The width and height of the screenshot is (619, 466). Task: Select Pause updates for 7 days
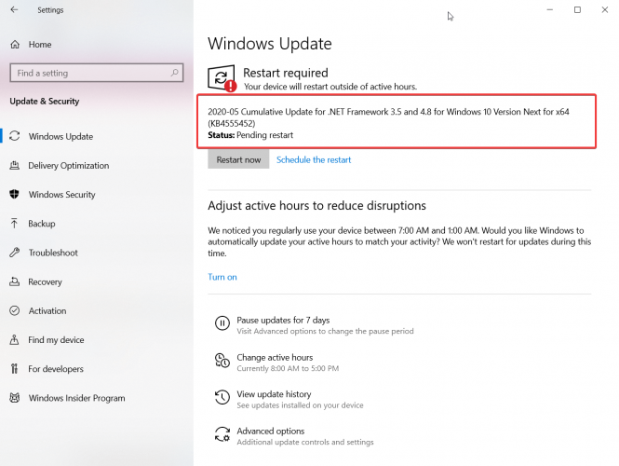pos(283,321)
